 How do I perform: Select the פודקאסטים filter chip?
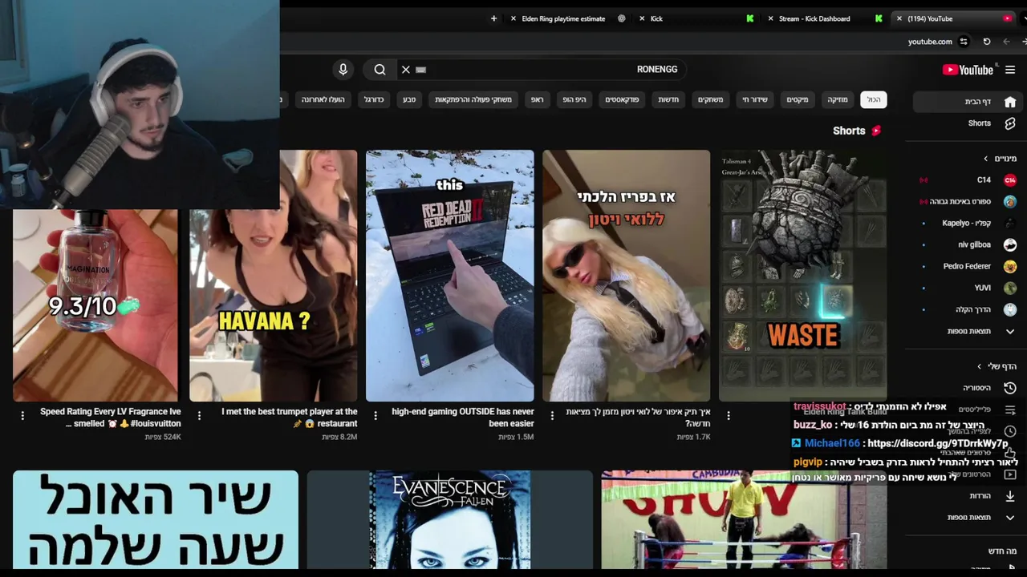[x=622, y=99]
